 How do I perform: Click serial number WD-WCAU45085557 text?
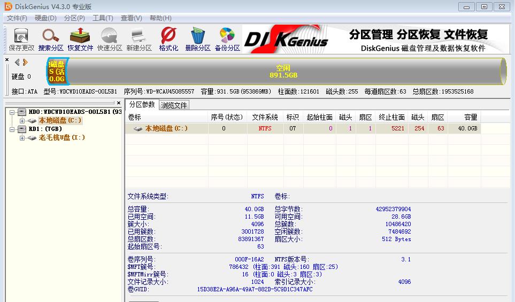pos(170,91)
